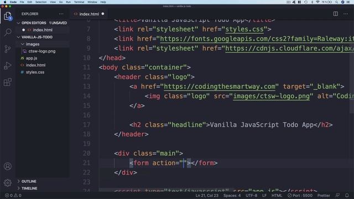Viewport: 354px width, 199px height.
Task: Open the View menu
Action: pyautogui.click(x=53, y=2)
